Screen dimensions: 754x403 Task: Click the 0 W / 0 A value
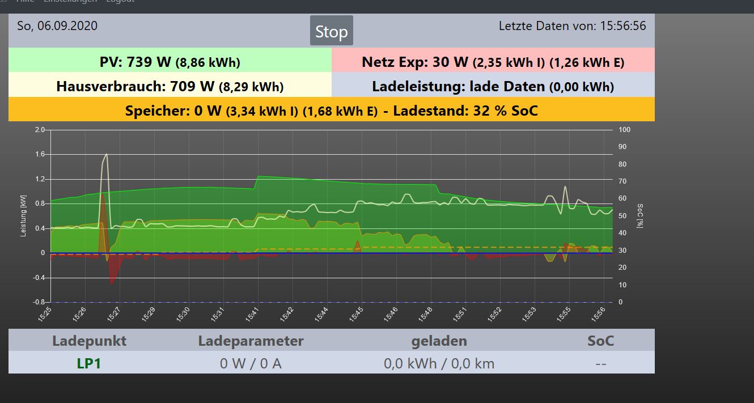pos(251,363)
